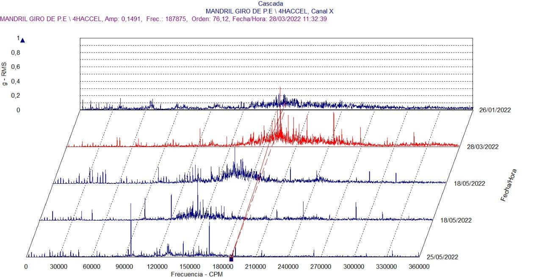
Task: Click the blue triangle atop the amplitude axis
Action: pyautogui.click(x=23, y=41)
